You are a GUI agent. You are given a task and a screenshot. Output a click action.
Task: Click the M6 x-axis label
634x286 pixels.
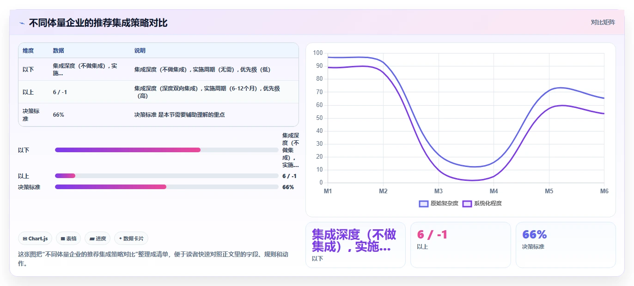604,191
